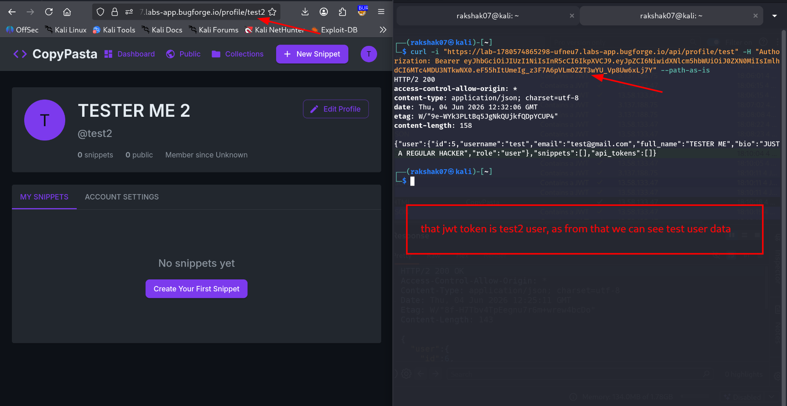This screenshot has height=406, width=787.
Task: Click Create Your First Snippet button
Action: point(197,289)
